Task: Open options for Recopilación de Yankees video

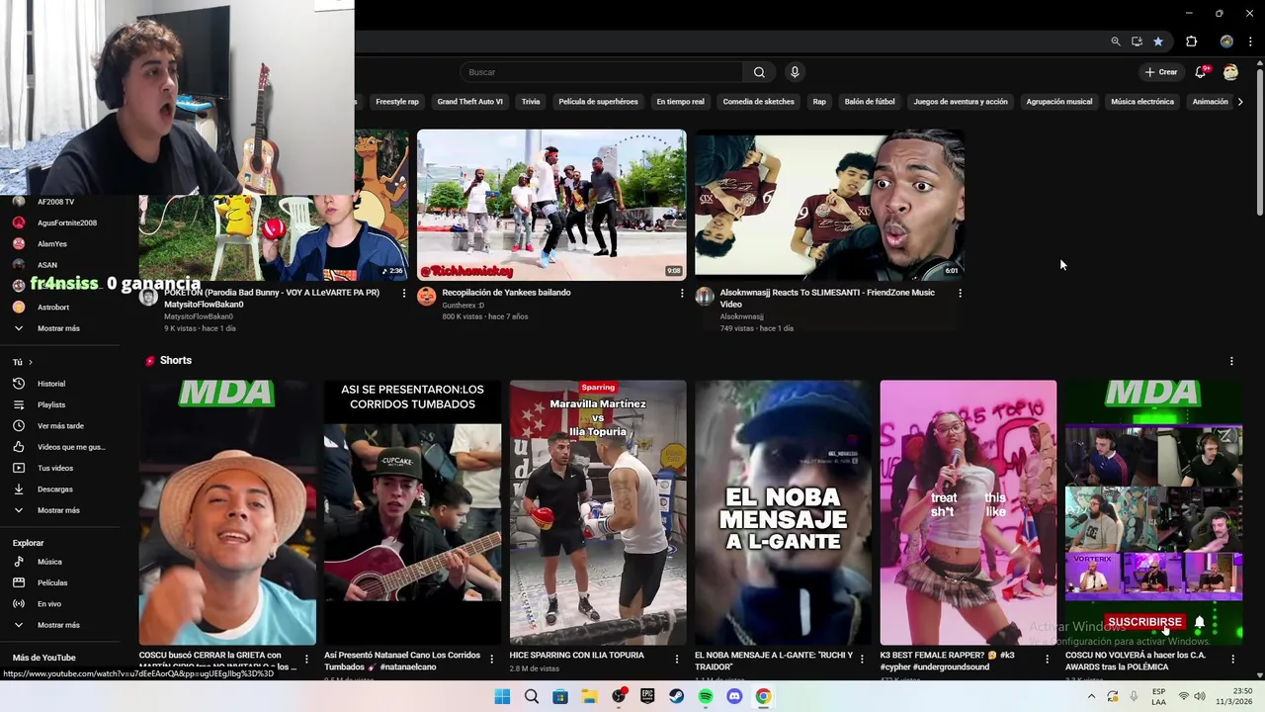Action: click(681, 293)
